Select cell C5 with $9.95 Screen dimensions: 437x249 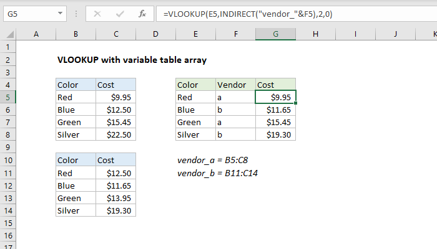coord(116,97)
